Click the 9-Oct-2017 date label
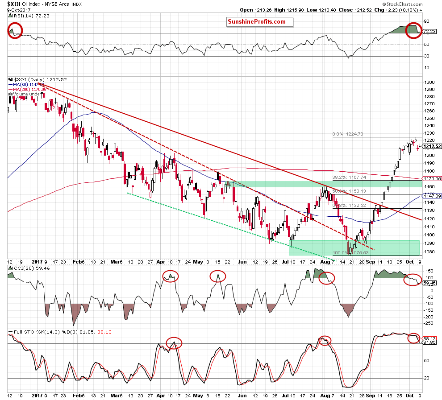Image resolution: width=442 pixels, height=400 pixels. pos(19,10)
